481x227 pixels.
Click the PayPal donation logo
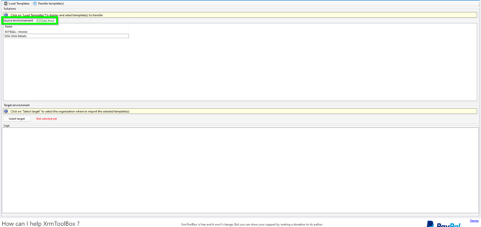point(444,224)
